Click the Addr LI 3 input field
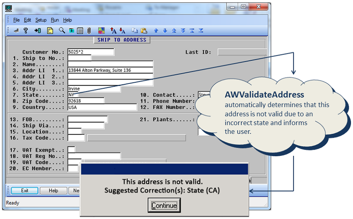 click(111, 83)
